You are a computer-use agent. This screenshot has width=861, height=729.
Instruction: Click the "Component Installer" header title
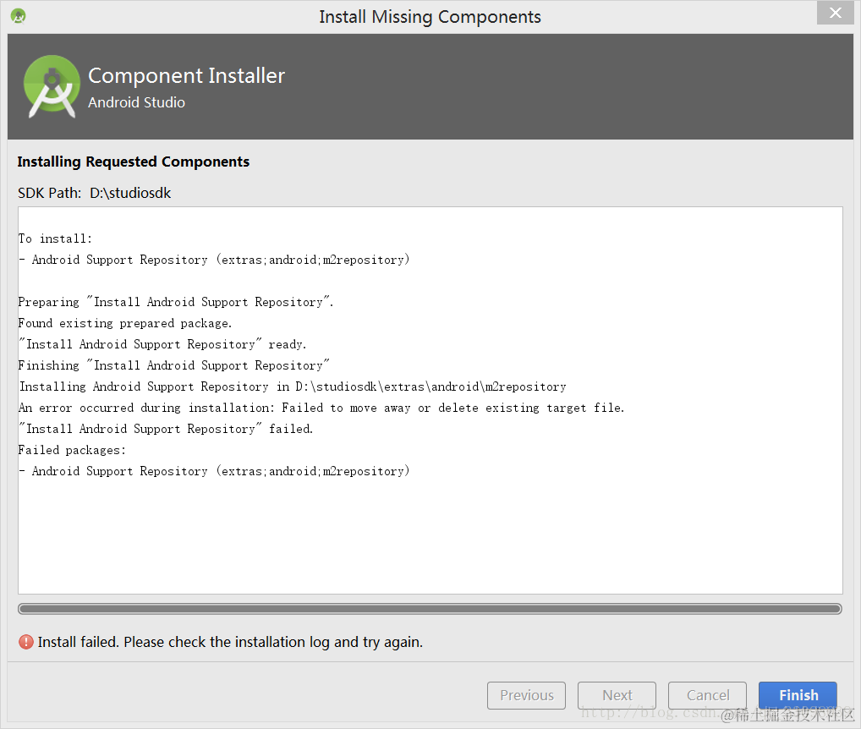pyautogui.click(x=187, y=76)
